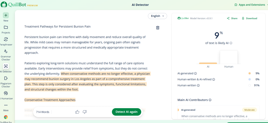Delete text with the trash icon
This screenshot has width=268, height=123.
tap(158, 28)
